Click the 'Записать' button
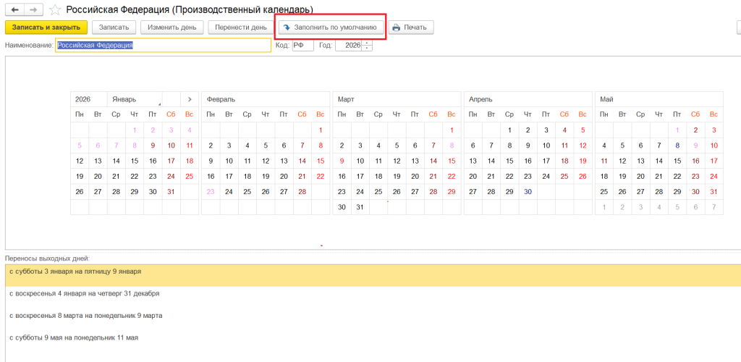 coord(114,28)
